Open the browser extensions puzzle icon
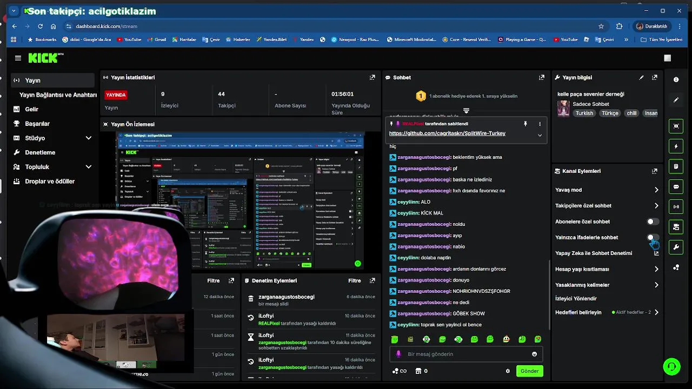This screenshot has width=692, height=389. 620,26
